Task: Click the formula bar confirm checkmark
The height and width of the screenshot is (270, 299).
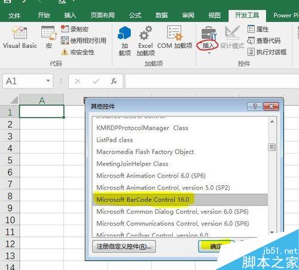Action: (x=96, y=81)
